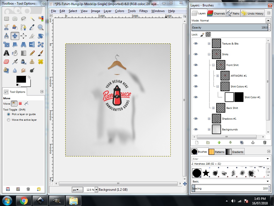Collapse the Shirts layer group
This screenshot has height=206, width=274.
tap(209, 54)
